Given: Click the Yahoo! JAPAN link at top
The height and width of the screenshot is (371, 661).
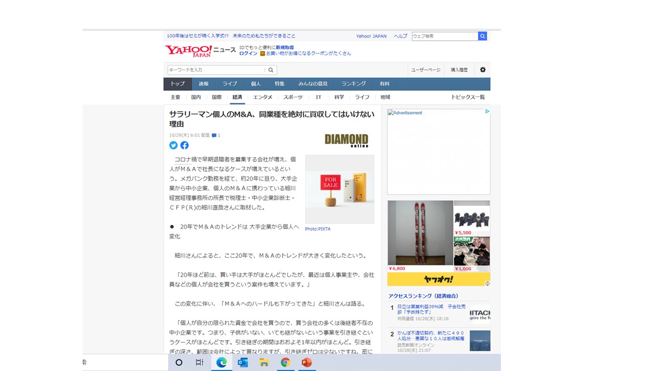Looking at the screenshot, I should click(x=371, y=37).
